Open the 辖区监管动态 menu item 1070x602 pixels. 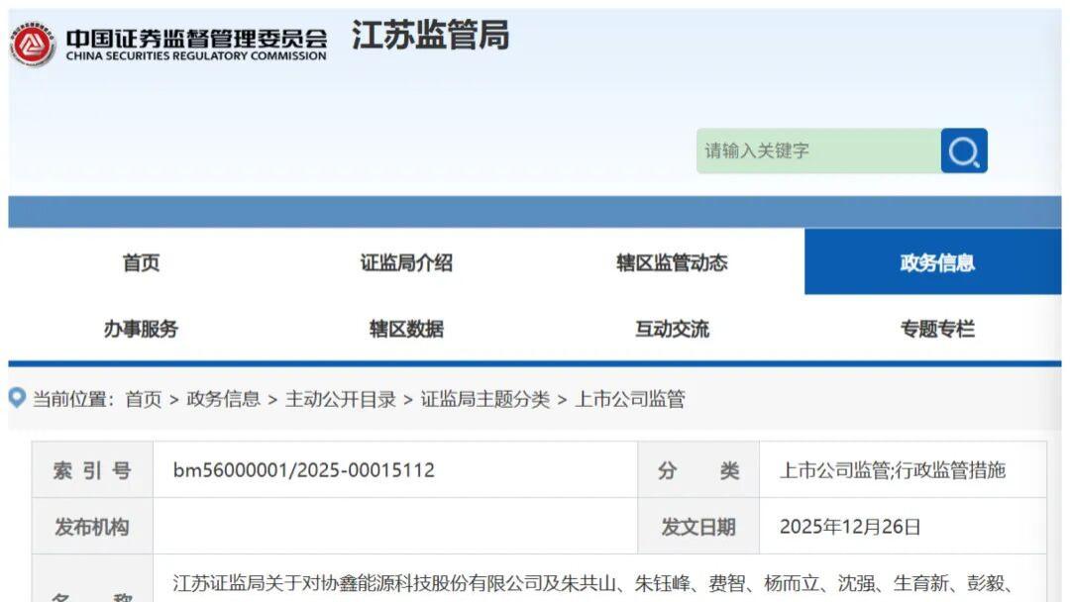[x=669, y=261]
